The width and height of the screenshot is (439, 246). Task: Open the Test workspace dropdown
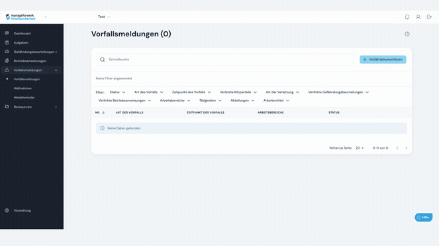pos(104,17)
